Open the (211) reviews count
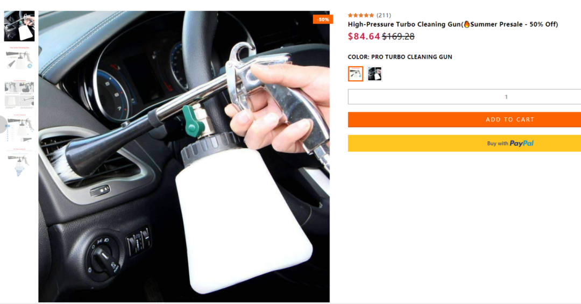Image resolution: width=581 pixels, height=304 pixels. (x=384, y=15)
